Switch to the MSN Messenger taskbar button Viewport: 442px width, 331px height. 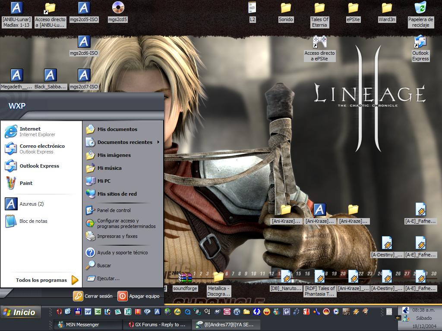[88, 325]
